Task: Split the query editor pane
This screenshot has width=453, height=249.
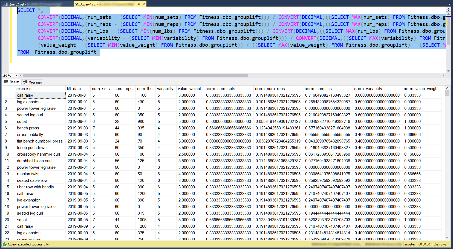Action: (x=448, y=9)
